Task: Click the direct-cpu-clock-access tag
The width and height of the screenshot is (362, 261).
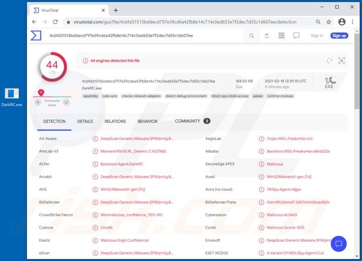Action: [230, 96]
